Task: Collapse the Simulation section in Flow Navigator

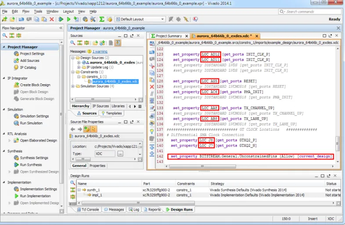Action: [4, 109]
